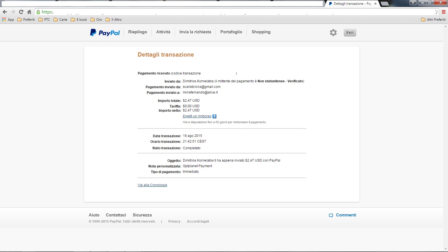Click the page scrollbar down arrow

tap(445, 249)
